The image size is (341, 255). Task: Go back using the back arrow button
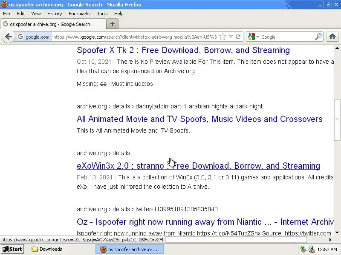[x=8, y=37]
